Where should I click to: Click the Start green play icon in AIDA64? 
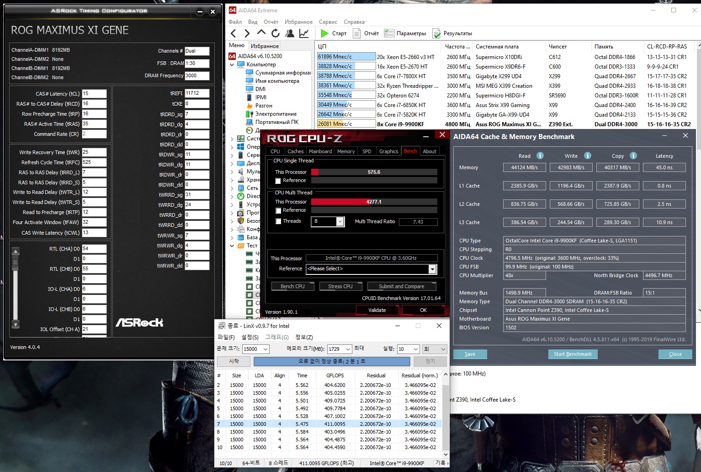tap(324, 33)
